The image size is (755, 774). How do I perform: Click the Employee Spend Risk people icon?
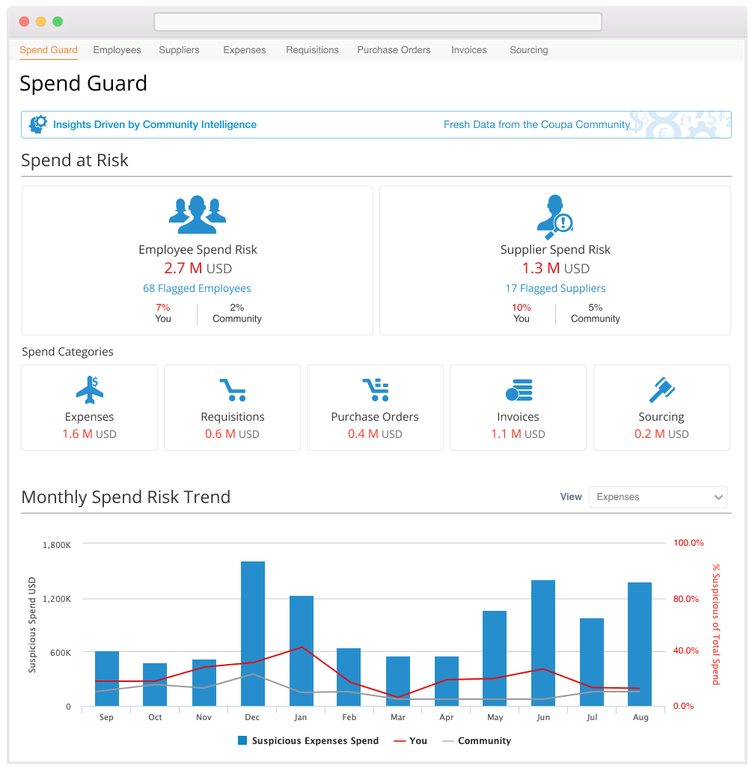197,214
